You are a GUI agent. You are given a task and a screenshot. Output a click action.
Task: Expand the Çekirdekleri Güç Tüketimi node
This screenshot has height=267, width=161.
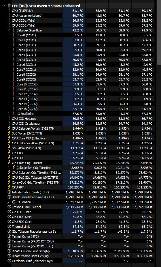[8, 167]
